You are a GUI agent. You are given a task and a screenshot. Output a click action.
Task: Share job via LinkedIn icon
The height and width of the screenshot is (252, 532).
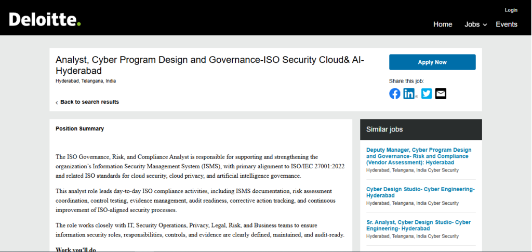409,94
